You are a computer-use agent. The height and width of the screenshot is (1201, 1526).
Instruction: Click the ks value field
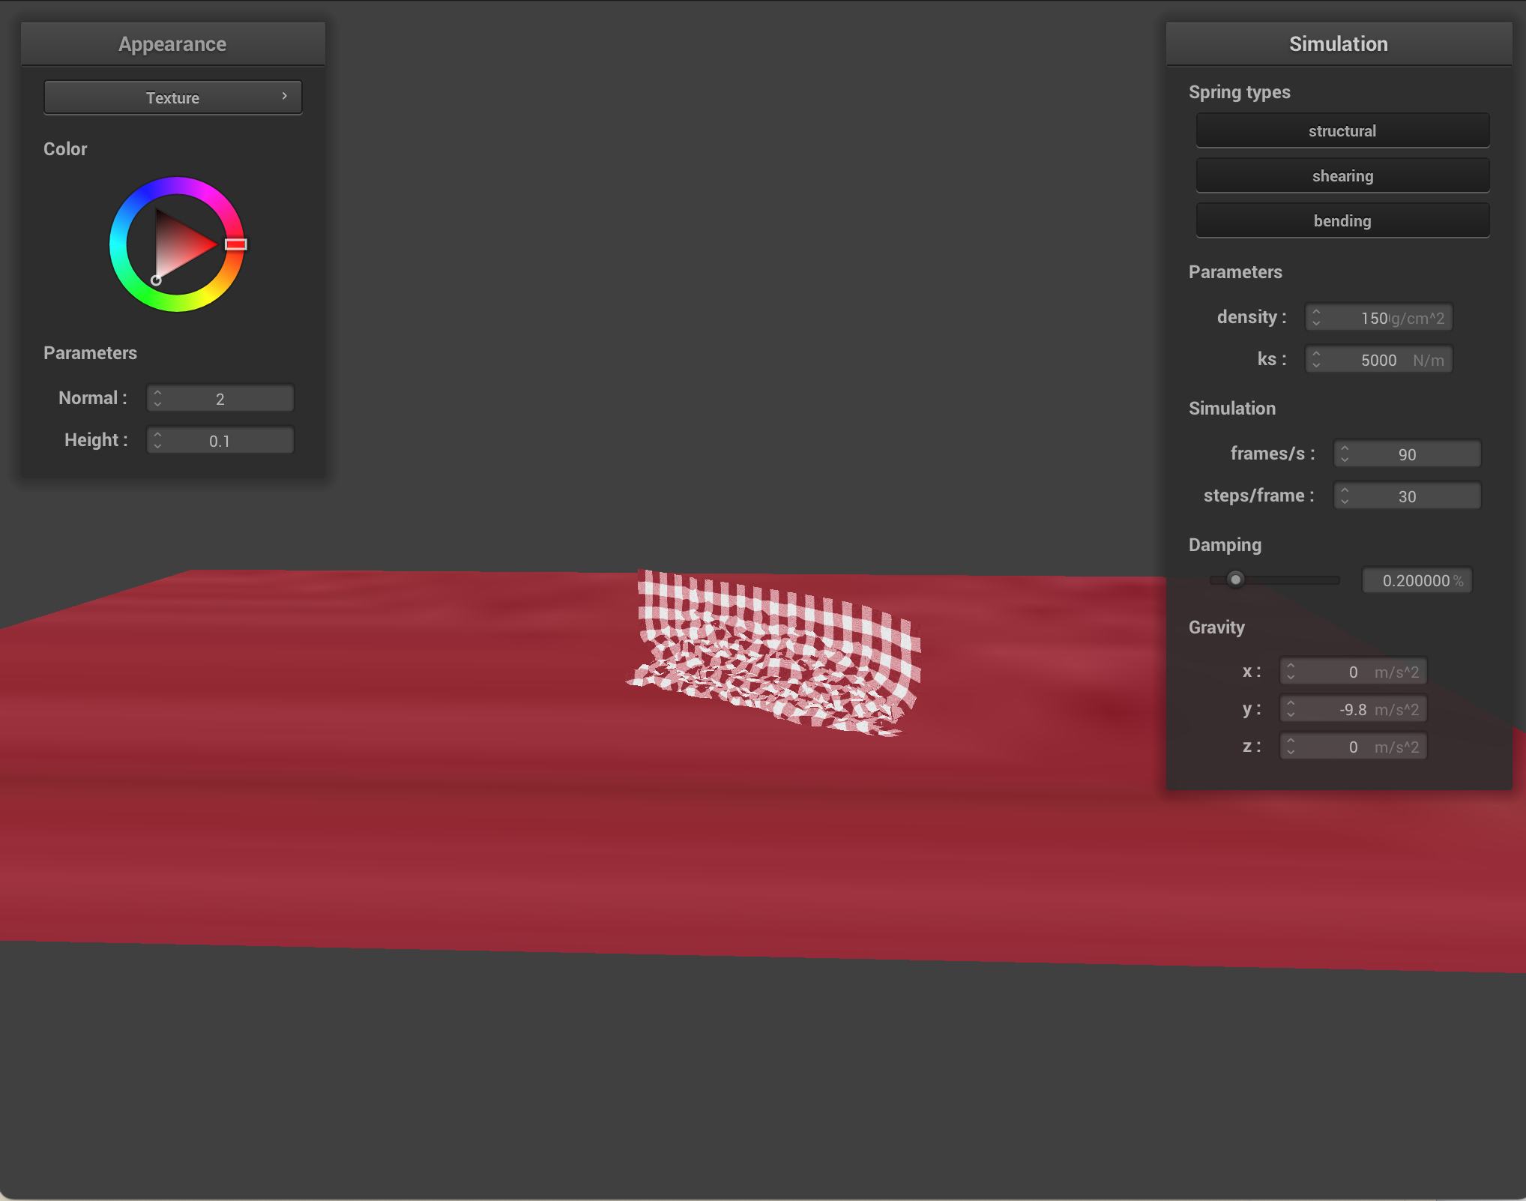point(1379,359)
